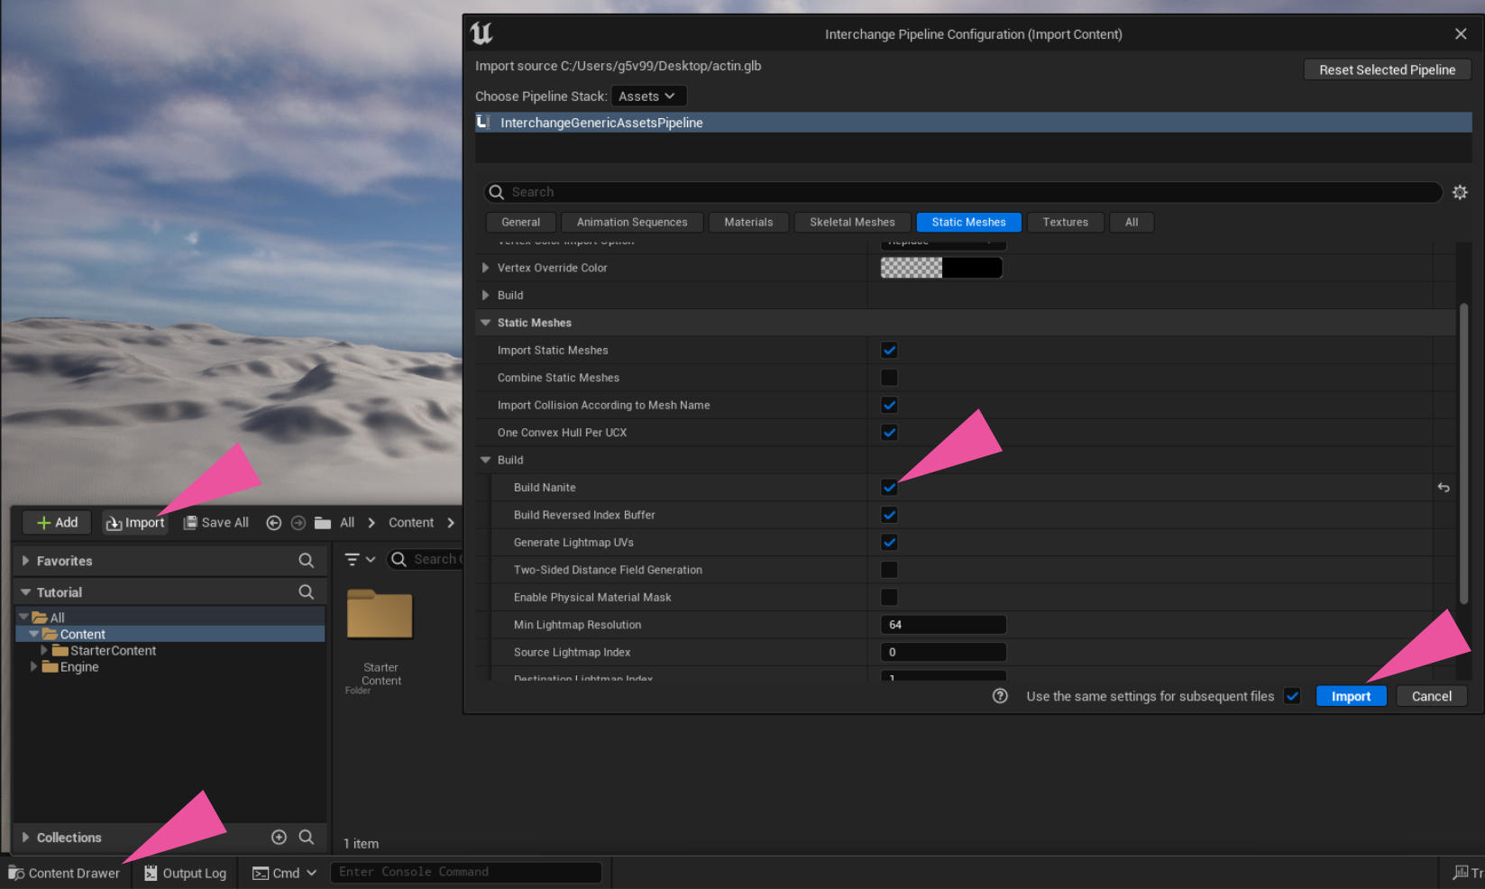Disable the Build Nanite checkbox

889,488
